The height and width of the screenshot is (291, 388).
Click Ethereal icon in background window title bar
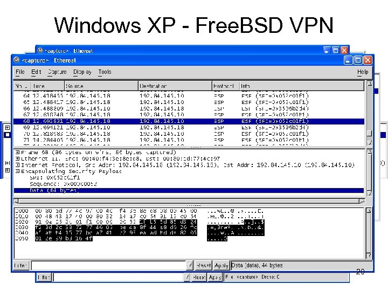(x=40, y=50)
